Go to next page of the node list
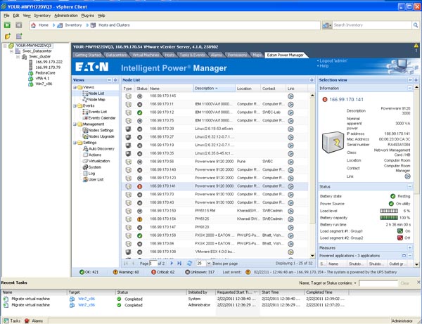The height and width of the screenshot is (324, 422). (x=172, y=264)
